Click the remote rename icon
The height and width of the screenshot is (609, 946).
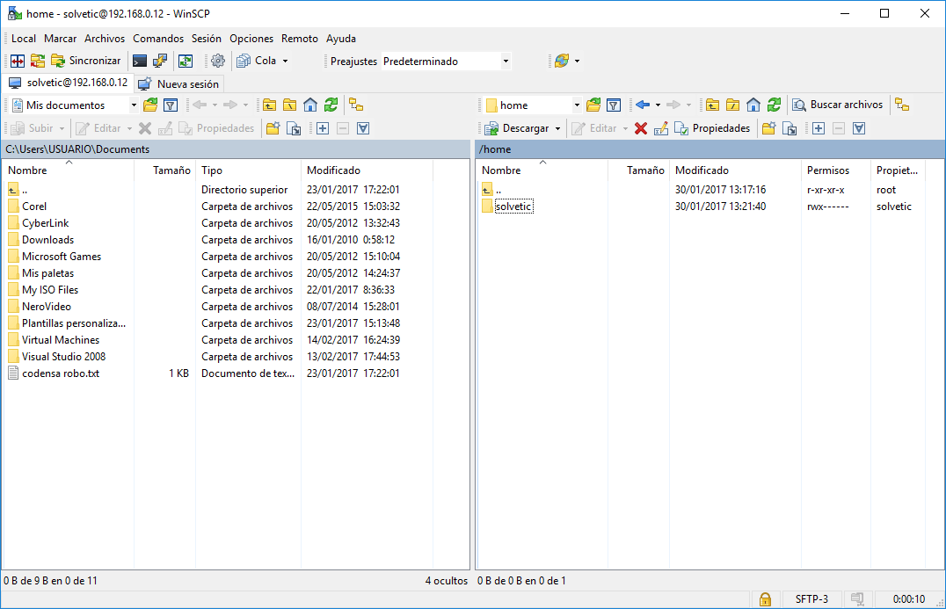[660, 127]
